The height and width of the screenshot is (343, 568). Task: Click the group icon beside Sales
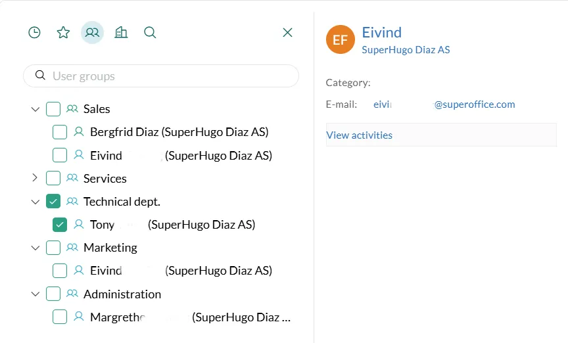[72, 109]
